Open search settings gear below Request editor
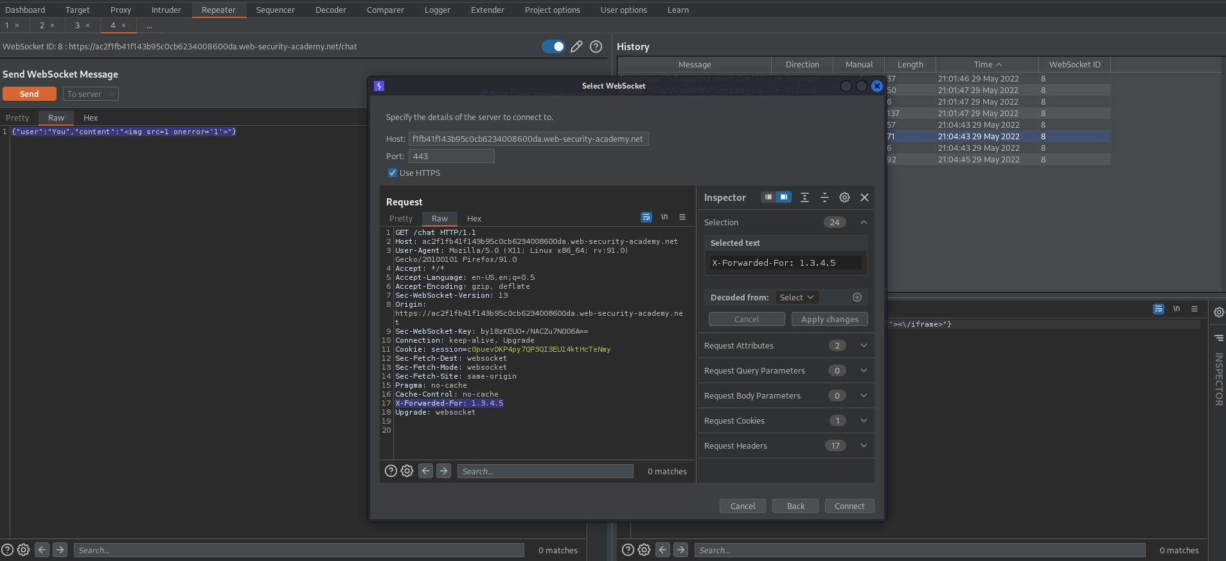Viewport: 1226px width, 561px height. [x=407, y=470]
